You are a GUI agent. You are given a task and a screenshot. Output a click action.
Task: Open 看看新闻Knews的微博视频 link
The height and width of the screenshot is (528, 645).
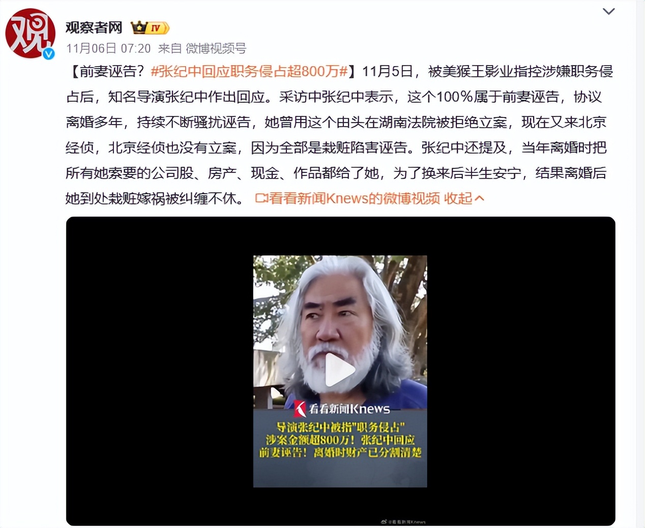tap(355, 198)
